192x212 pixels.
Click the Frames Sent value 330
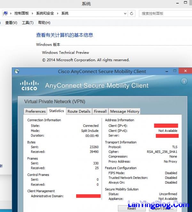(x=96, y=163)
